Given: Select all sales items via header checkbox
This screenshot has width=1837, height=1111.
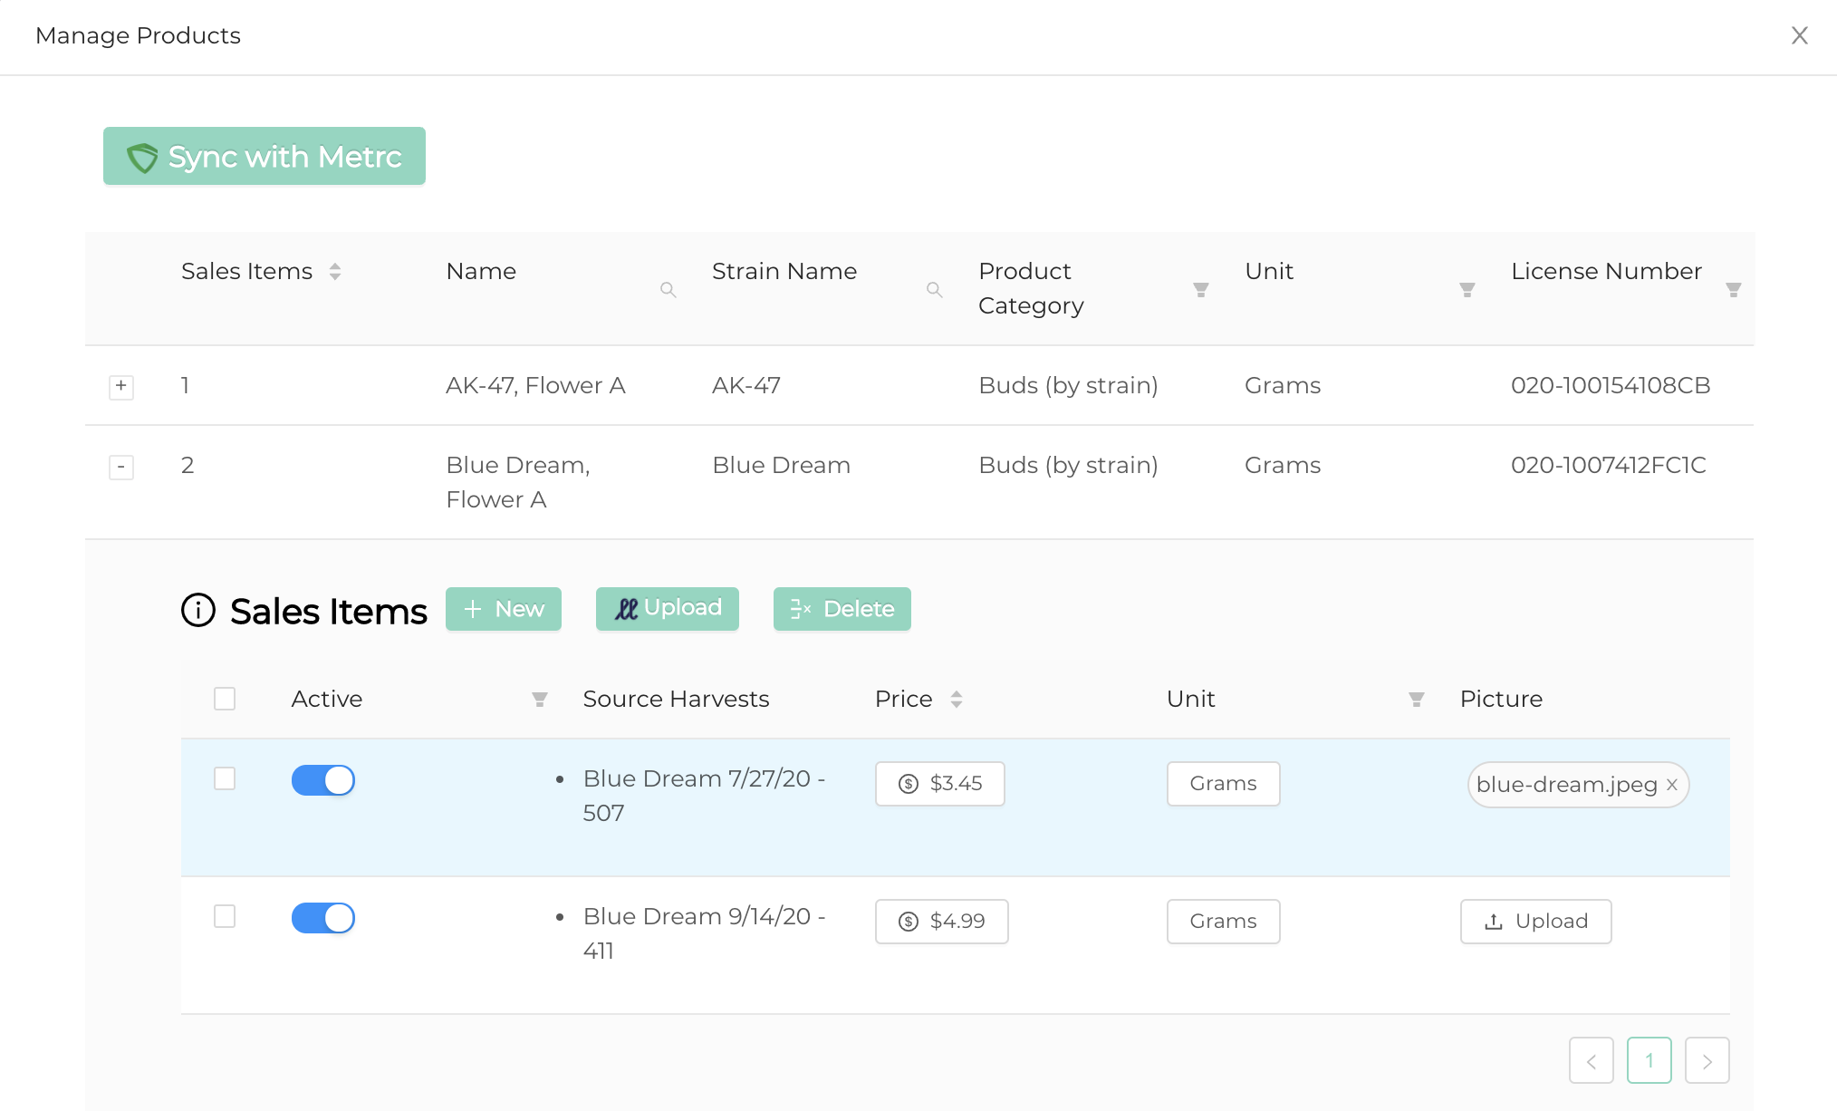Looking at the screenshot, I should [x=225, y=698].
